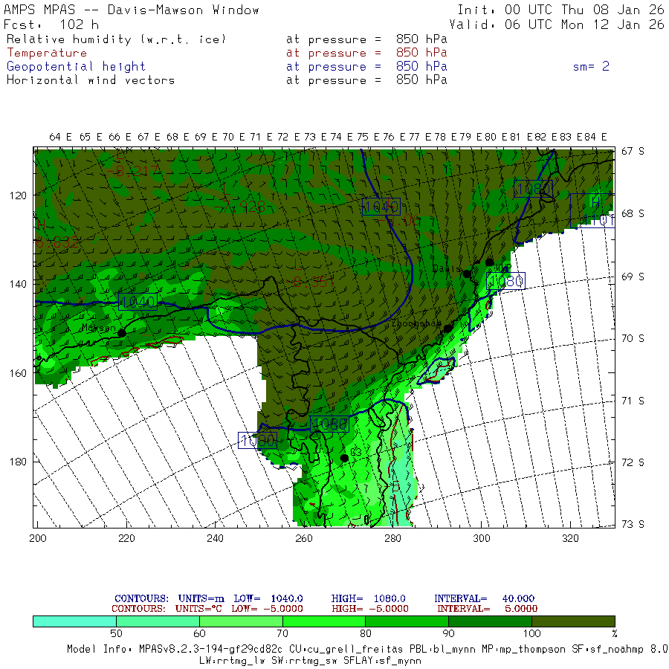
Task: Click the '64 E' longitude label
Action: [60, 137]
